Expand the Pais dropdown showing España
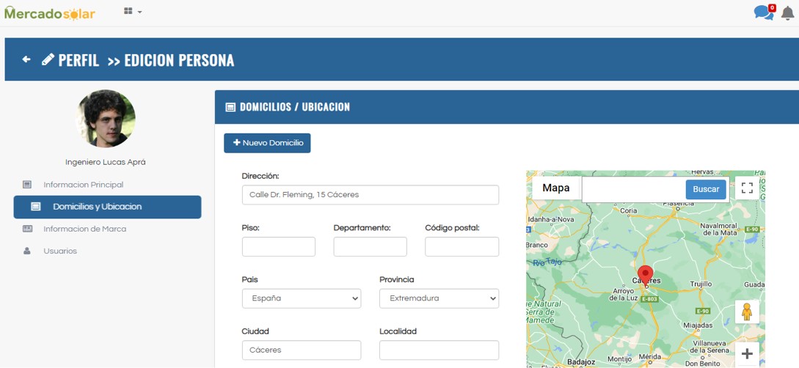 301,298
